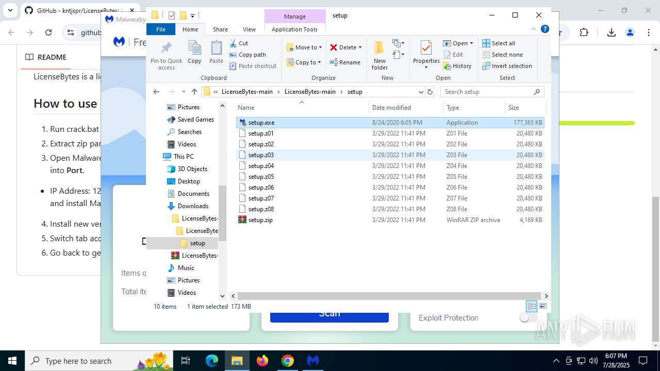The width and height of the screenshot is (660, 371).
Task: Select the setup.z08 file
Action: [390, 209]
